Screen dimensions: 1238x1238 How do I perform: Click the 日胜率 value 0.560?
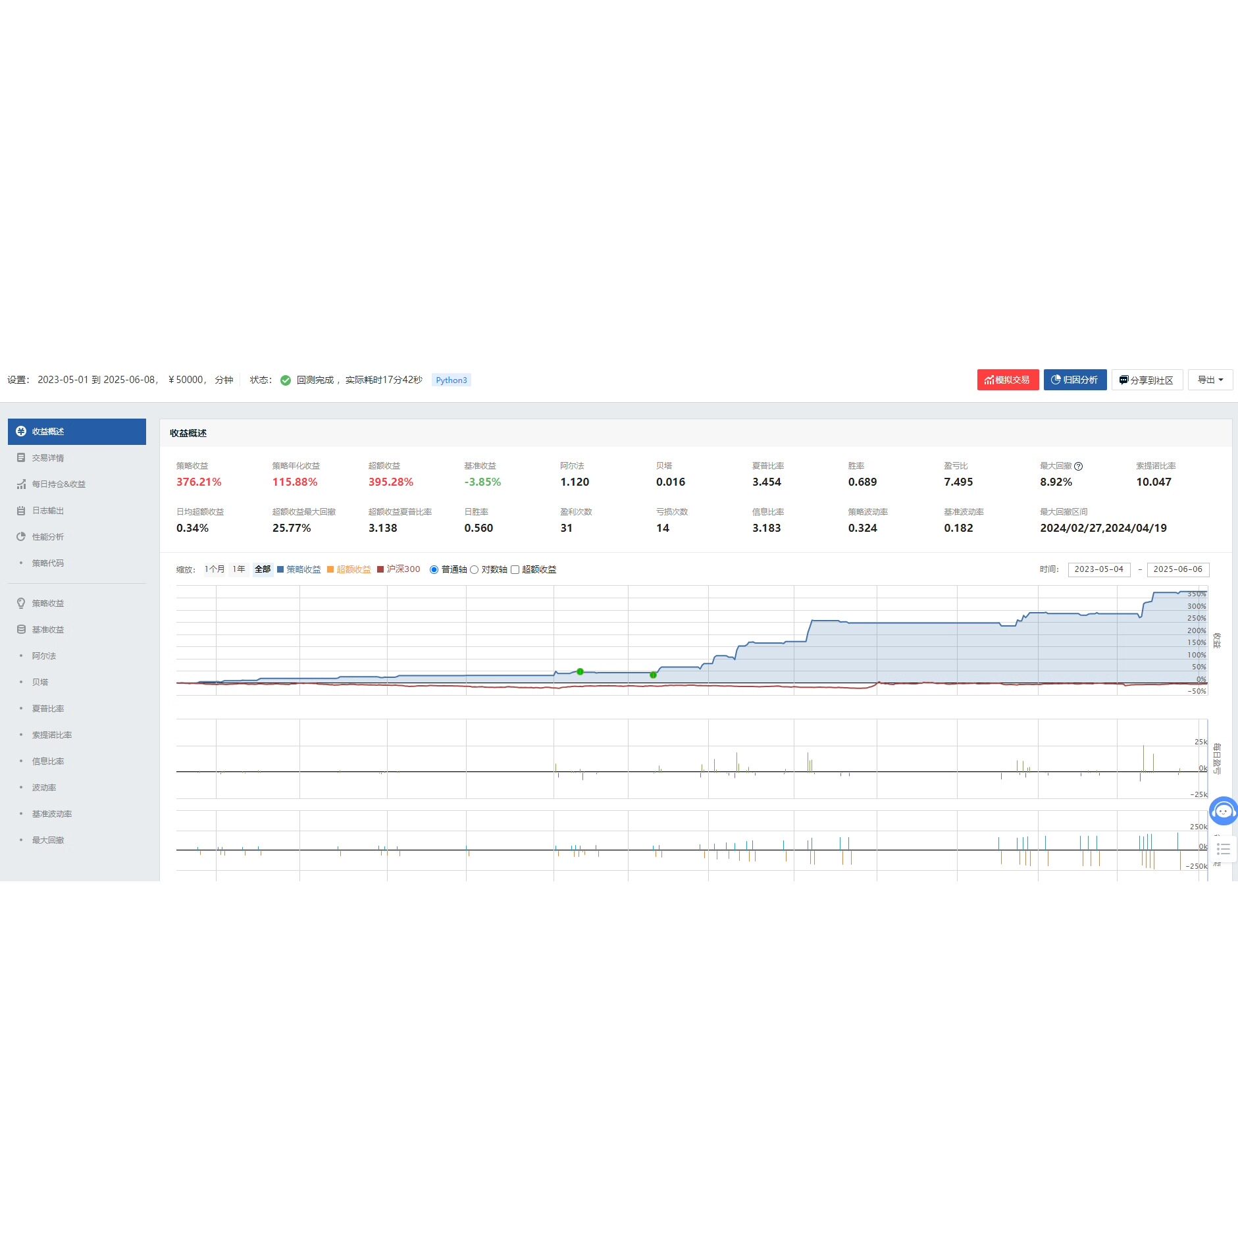point(478,529)
